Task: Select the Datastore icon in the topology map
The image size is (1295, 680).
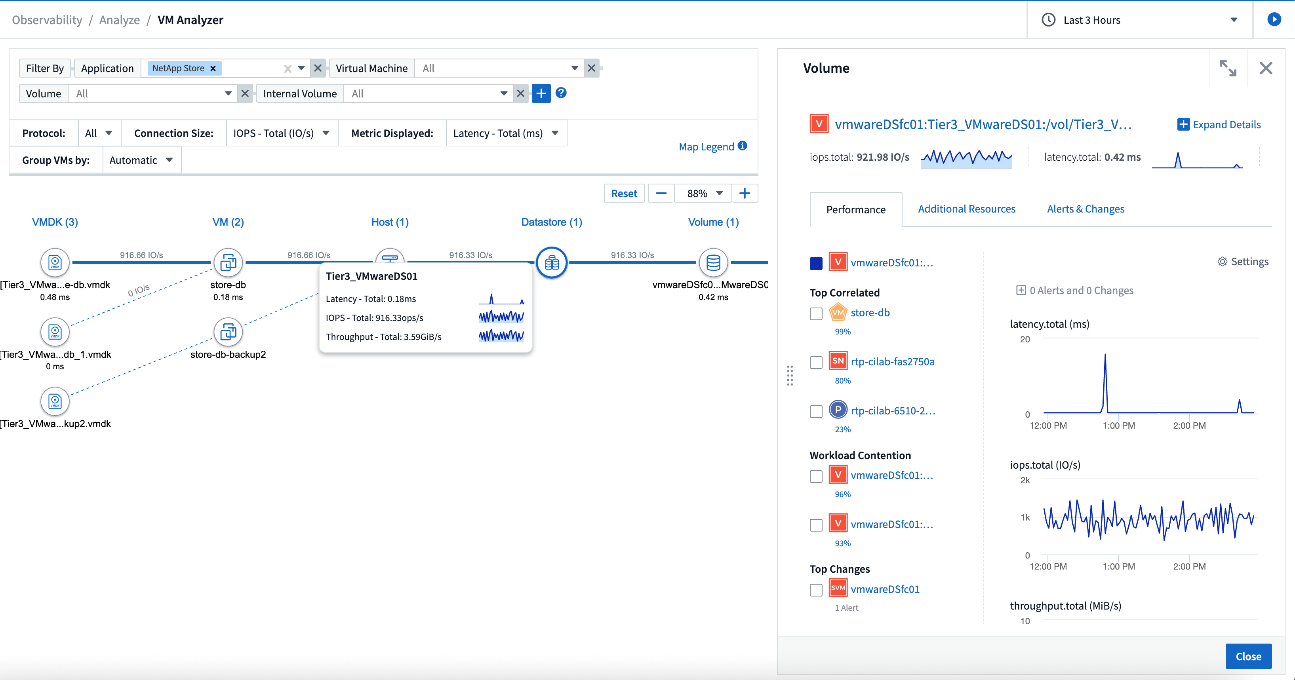Action: pos(552,262)
